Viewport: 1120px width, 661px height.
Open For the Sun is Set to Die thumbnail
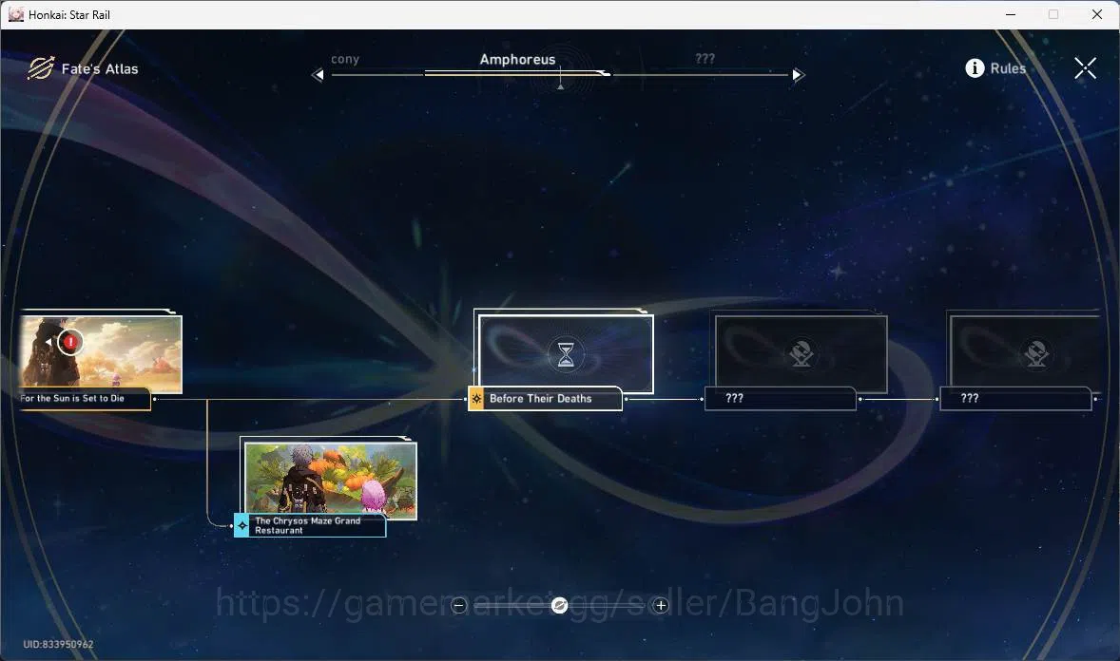pos(102,355)
